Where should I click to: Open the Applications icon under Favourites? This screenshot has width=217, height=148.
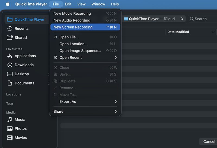(10, 56)
